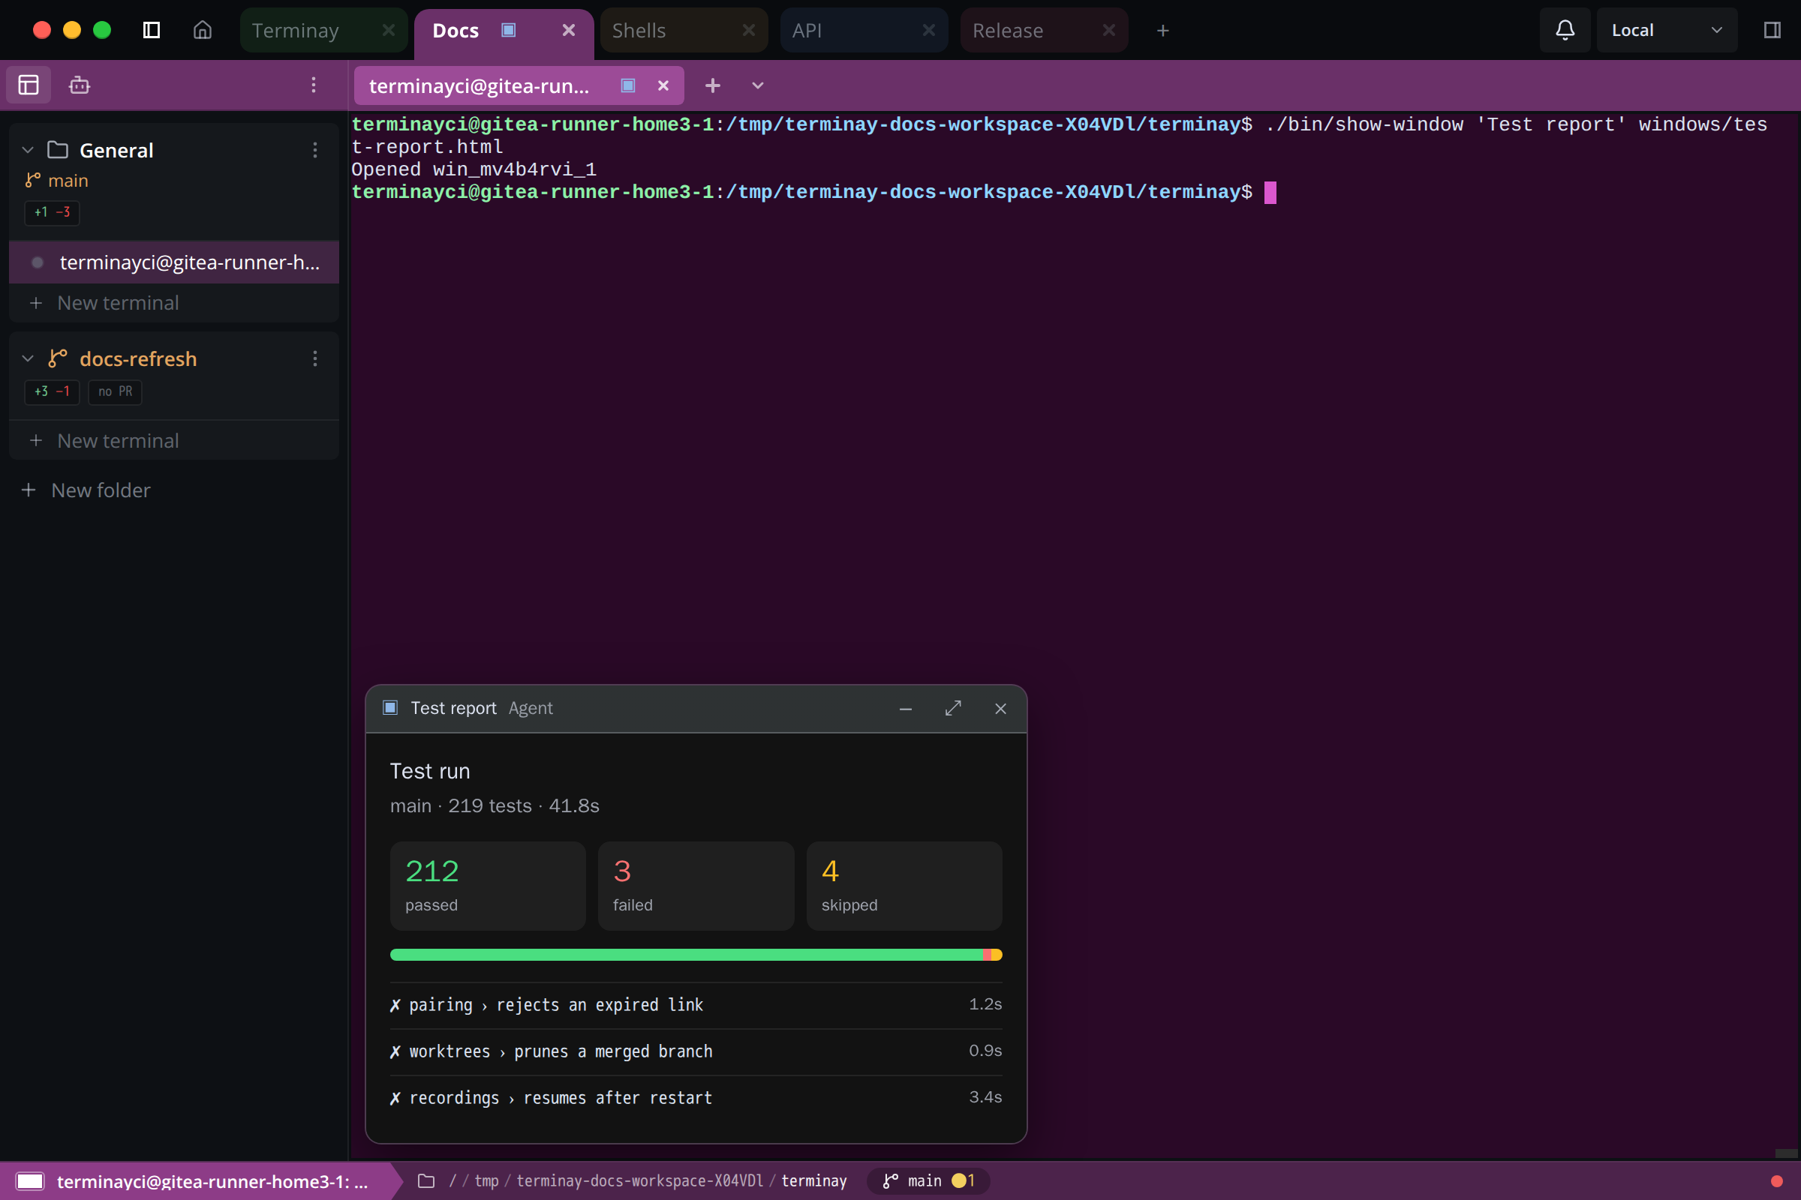Open General folder options menu
The image size is (1801, 1200).
click(x=314, y=150)
